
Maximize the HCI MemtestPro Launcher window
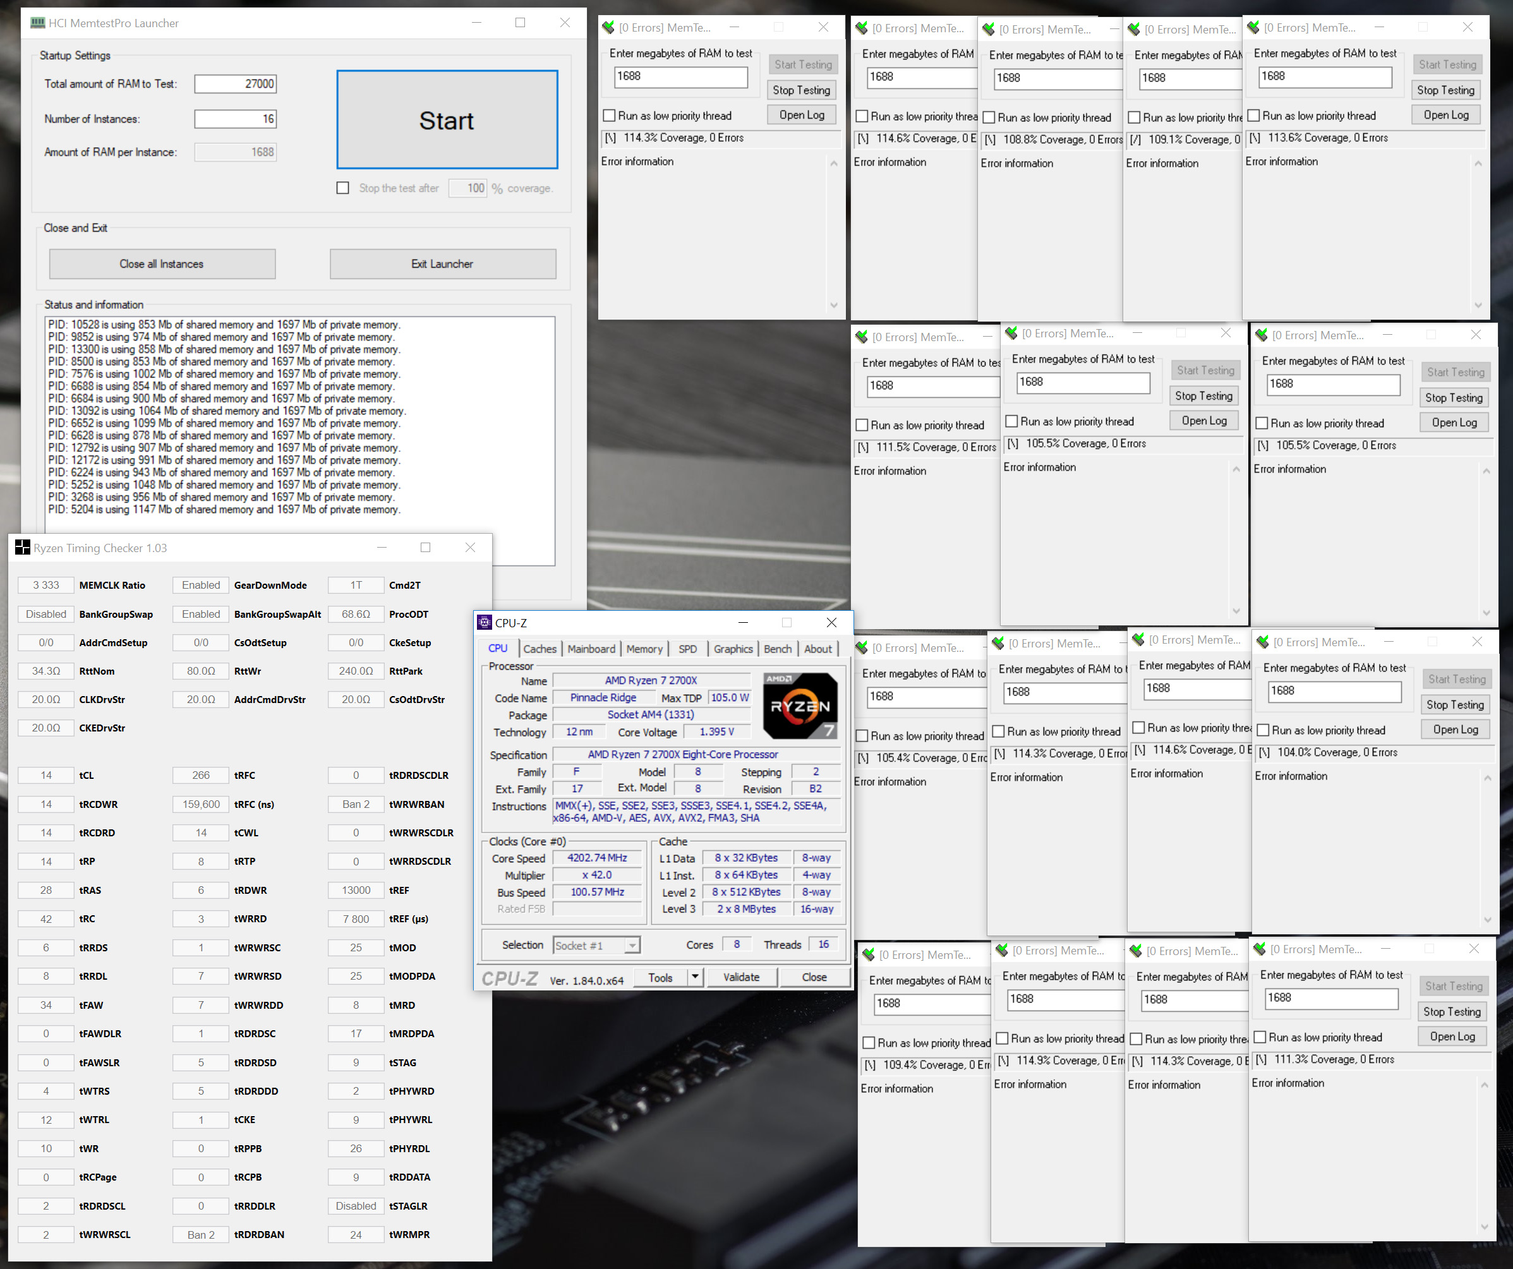[520, 23]
